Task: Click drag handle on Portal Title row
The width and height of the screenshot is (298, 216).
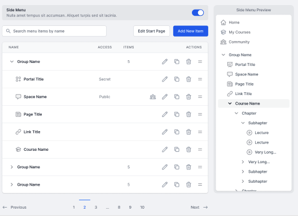Action: tap(200, 79)
